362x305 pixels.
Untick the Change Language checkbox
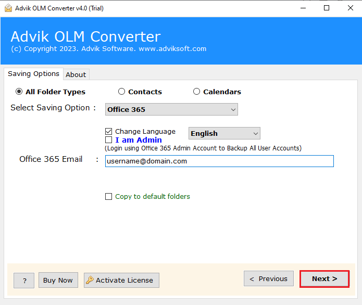click(108, 132)
